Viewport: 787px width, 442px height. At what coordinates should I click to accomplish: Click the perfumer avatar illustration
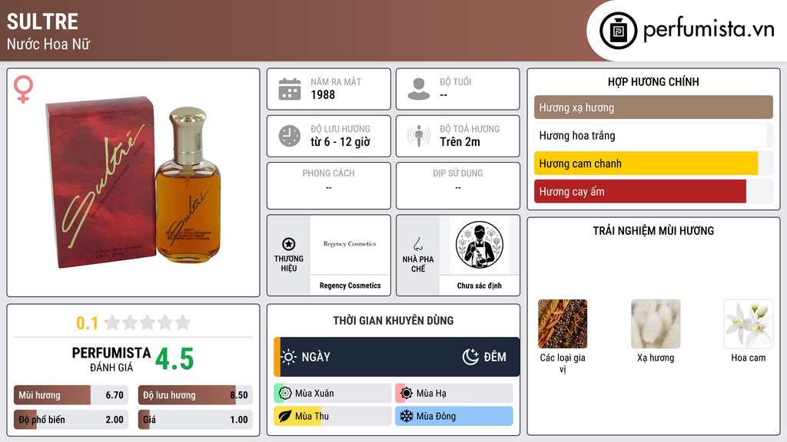480,245
